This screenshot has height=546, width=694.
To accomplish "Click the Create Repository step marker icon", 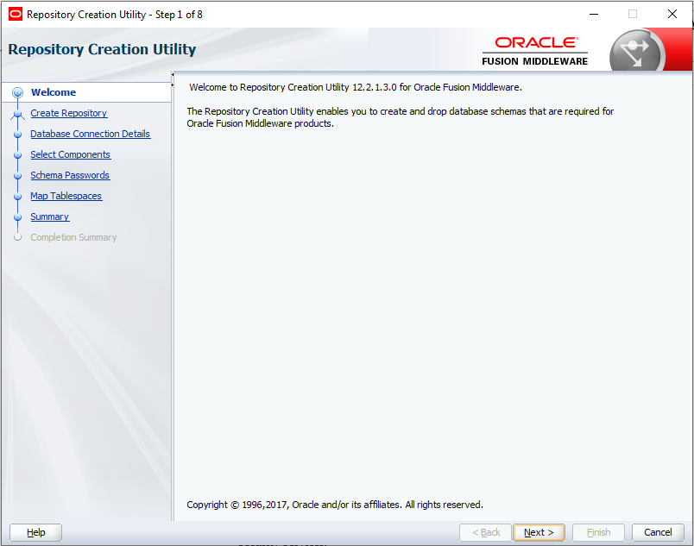I will pyautogui.click(x=18, y=115).
